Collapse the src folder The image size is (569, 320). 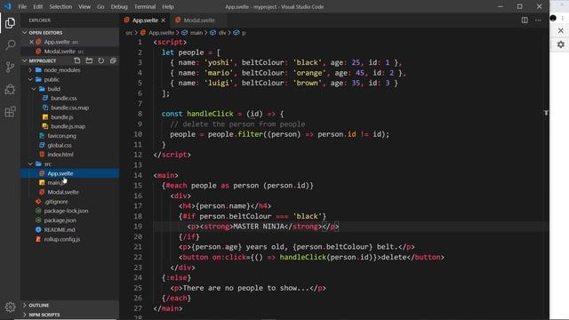click(x=30, y=164)
